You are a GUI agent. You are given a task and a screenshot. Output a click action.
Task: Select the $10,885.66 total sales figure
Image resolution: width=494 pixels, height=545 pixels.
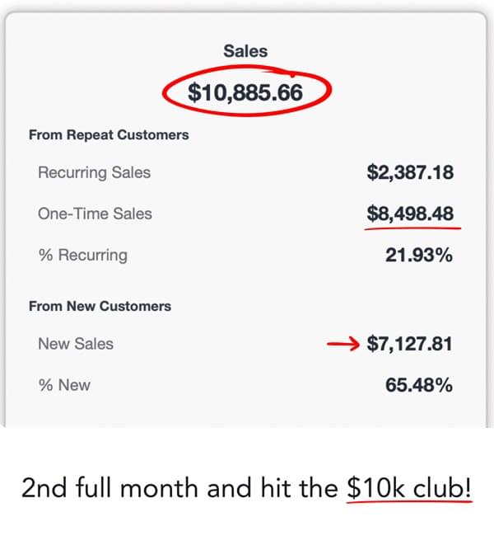[245, 92]
